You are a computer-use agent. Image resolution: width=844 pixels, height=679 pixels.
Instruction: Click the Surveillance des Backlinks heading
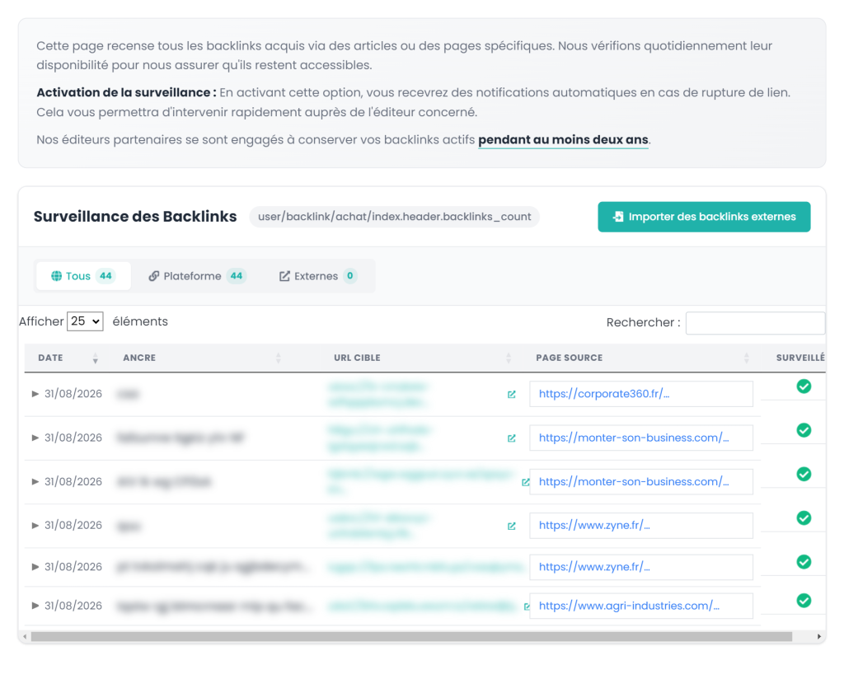click(135, 216)
